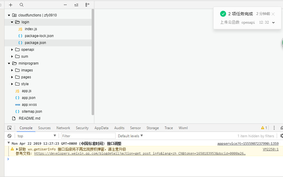Open the appservice source link
This screenshot has width=283, height=177.
(248, 144)
